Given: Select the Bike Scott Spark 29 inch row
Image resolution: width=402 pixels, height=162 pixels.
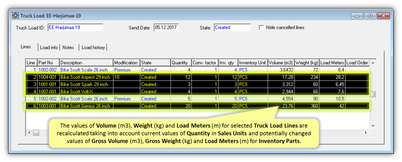Looking at the screenshot, I should (x=198, y=84).
